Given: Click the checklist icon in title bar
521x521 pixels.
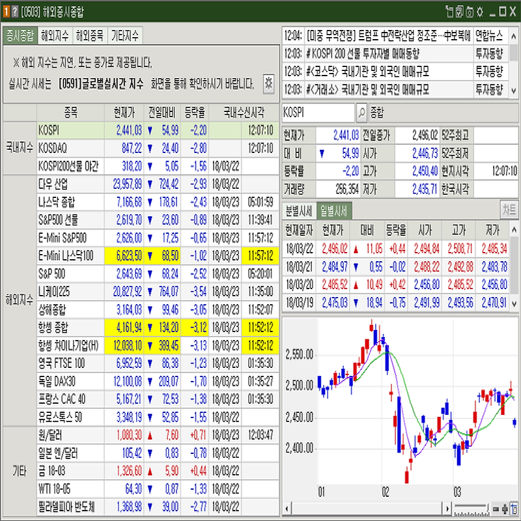Looking at the screenshot, I should 459,11.
